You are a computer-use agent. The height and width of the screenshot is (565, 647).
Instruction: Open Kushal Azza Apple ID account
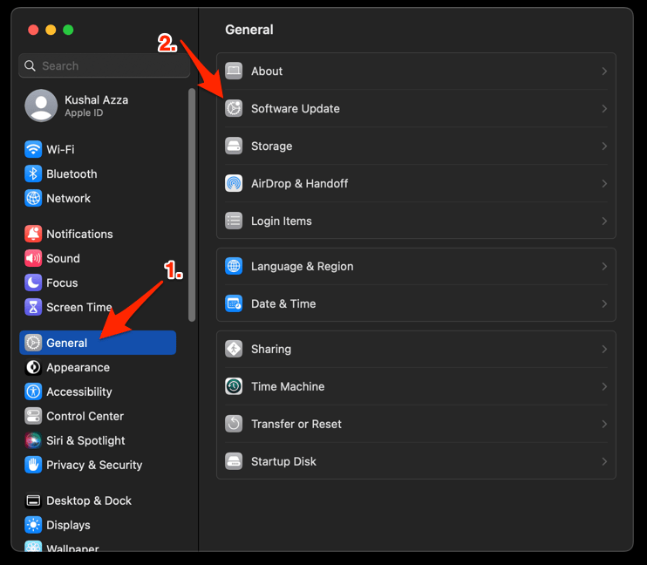pos(96,106)
